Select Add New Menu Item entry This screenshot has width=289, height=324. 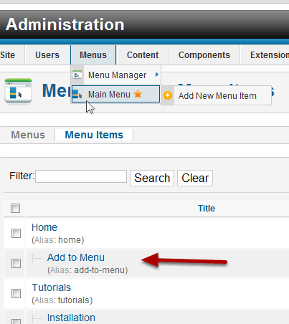(x=217, y=95)
